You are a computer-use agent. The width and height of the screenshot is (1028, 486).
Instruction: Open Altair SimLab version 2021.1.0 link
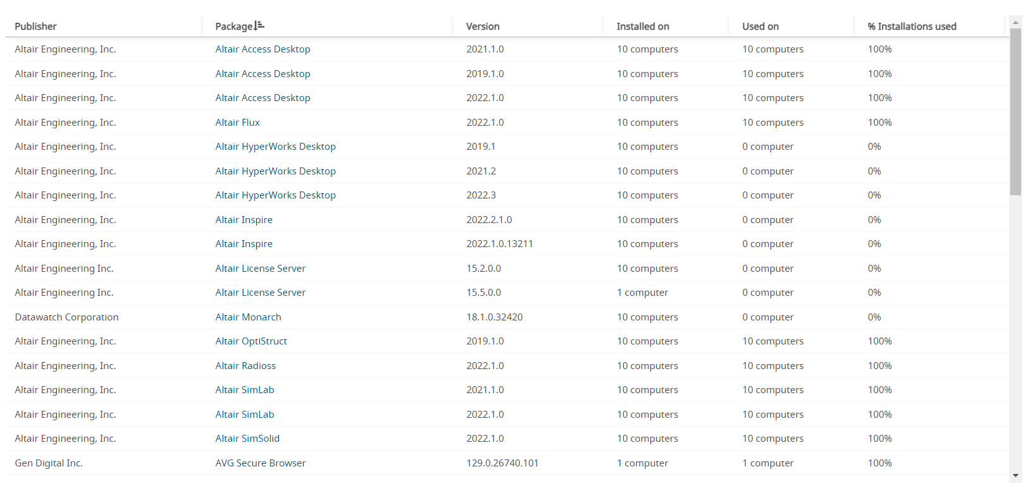[x=245, y=390]
